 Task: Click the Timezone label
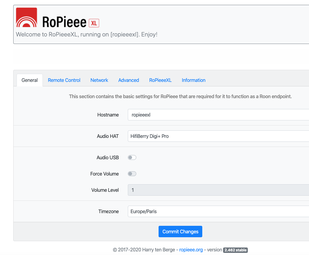tap(109, 211)
